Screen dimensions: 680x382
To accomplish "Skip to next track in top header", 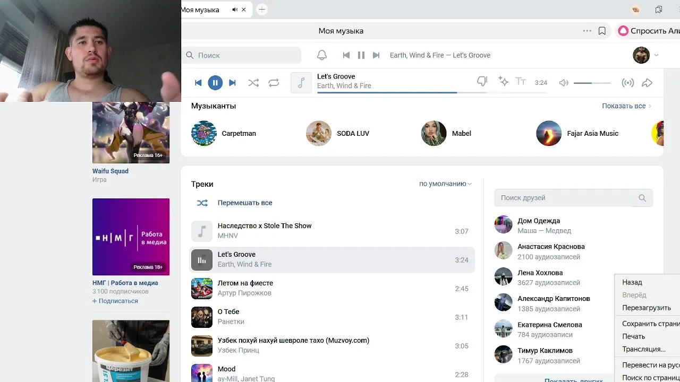I will point(376,55).
